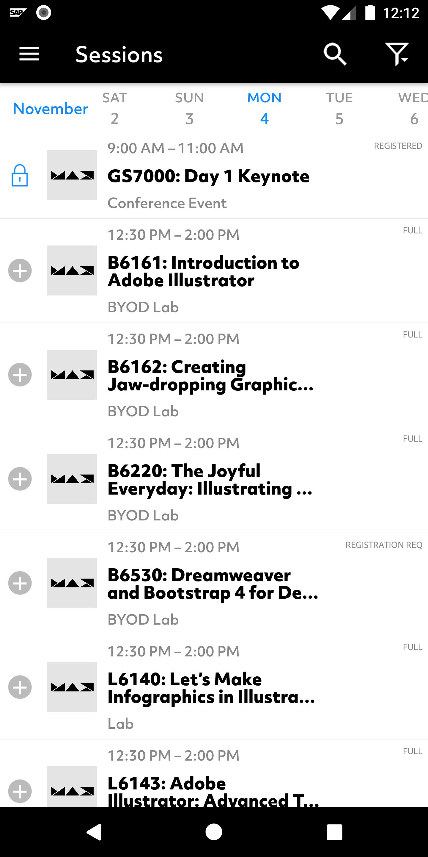Add B6220 The Joyful Everyday session
The image size is (428, 857).
20,479
